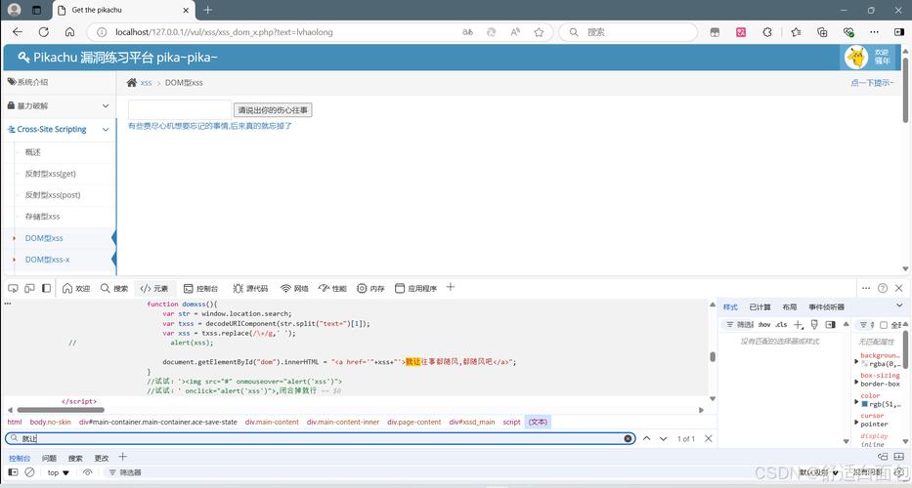Open the 存储型xss sidebar item
The image size is (912, 488).
coord(42,216)
